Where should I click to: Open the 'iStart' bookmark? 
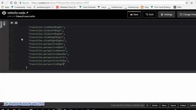[x=178, y=7]
